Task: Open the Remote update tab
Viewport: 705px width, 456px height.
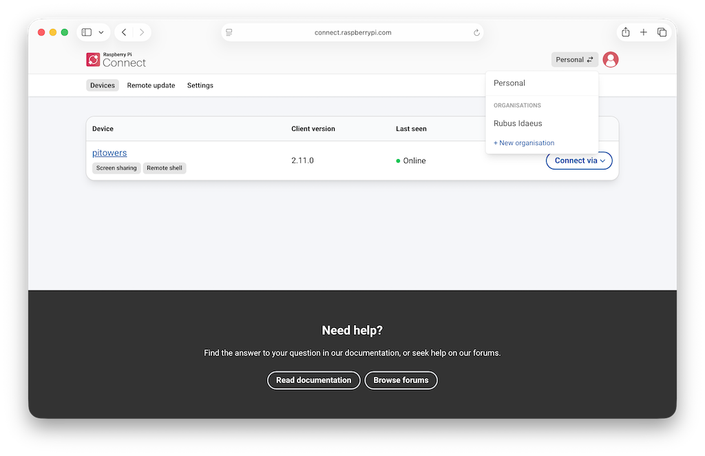Action: tap(151, 85)
